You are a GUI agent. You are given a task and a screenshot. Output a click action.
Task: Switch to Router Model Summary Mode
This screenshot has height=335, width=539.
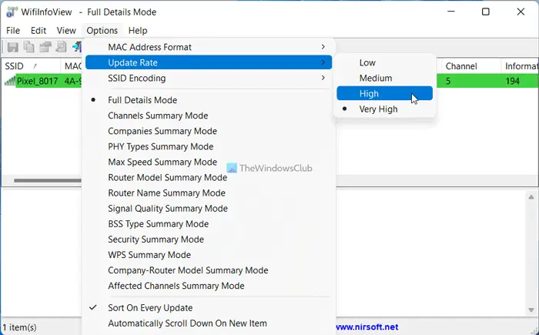(209, 177)
